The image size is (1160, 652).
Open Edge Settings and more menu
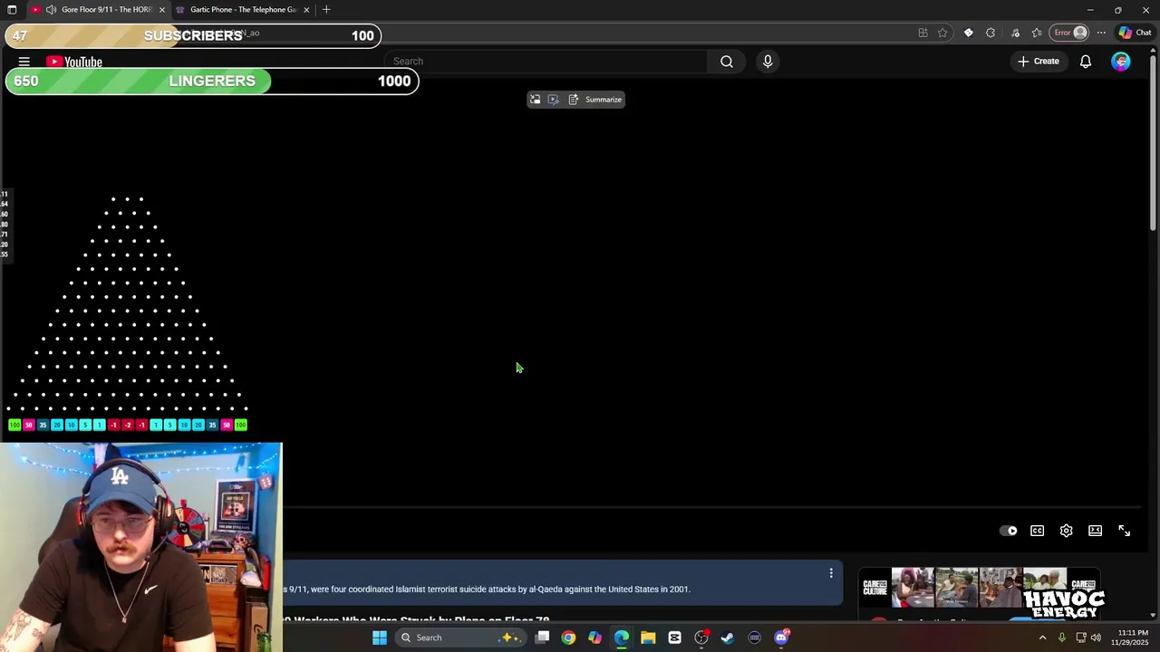pos(1101,33)
